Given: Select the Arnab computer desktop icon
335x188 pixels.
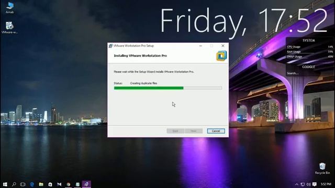Looking at the screenshot, I should (x=9, y=8).
